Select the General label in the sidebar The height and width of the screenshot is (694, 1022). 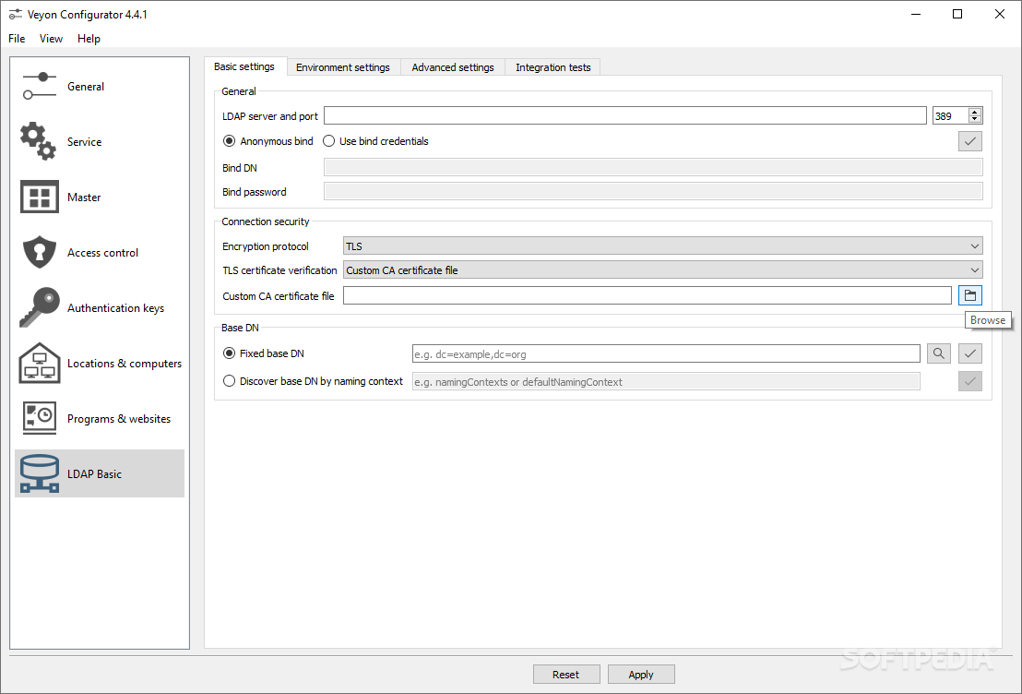pos(86,86)
